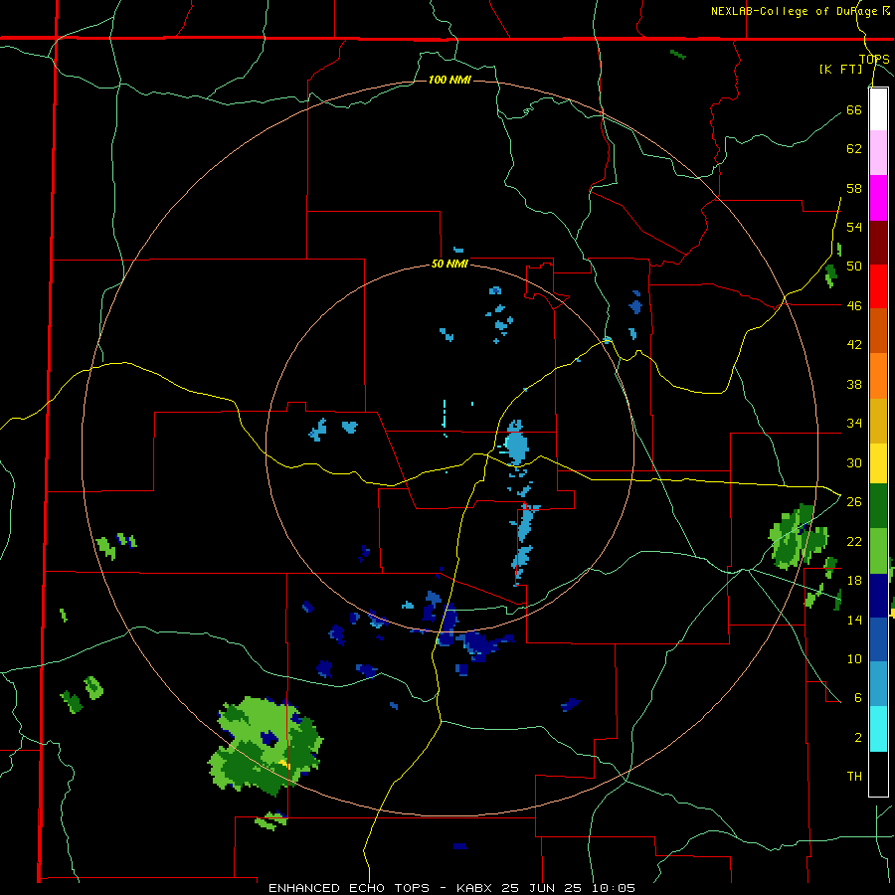Screen dimensions: 895x895
Task: Click the legend value "62"
Action: [x=854, y=148]
